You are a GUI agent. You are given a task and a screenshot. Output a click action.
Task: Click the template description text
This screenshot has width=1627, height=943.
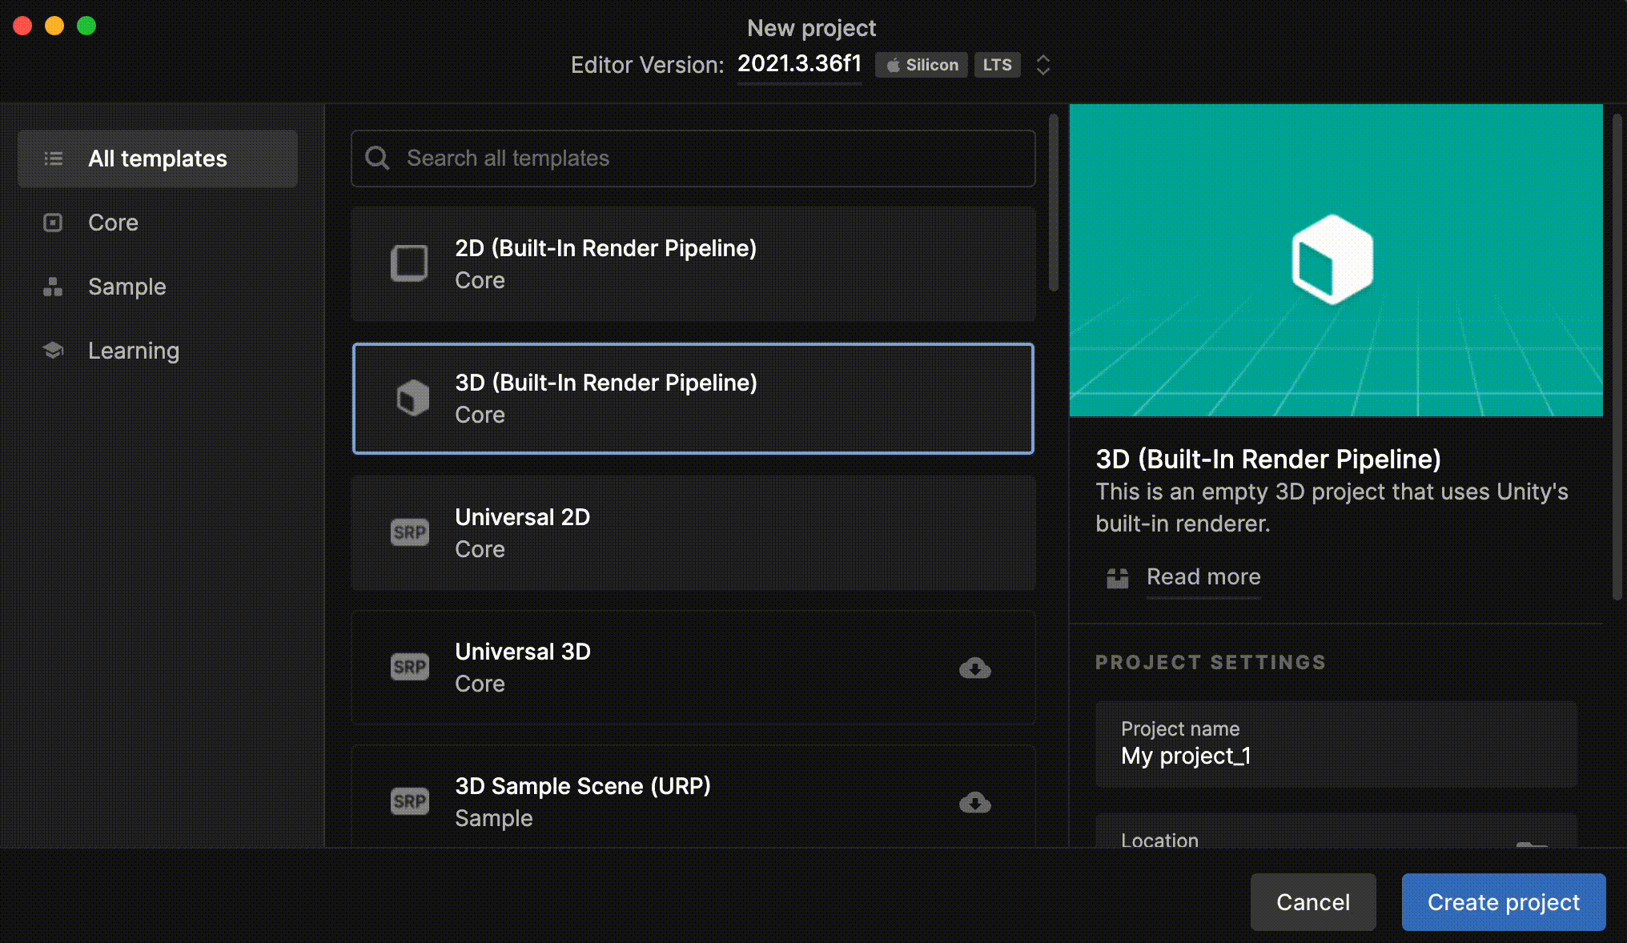[1332, 508]
